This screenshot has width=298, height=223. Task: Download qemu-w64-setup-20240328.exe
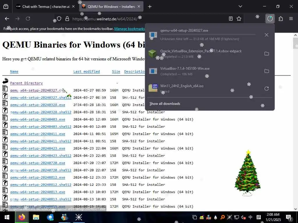38,105
